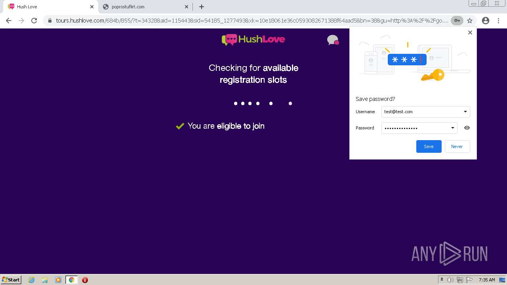Expand the Username dropdown arrow

tap(465, 112)
